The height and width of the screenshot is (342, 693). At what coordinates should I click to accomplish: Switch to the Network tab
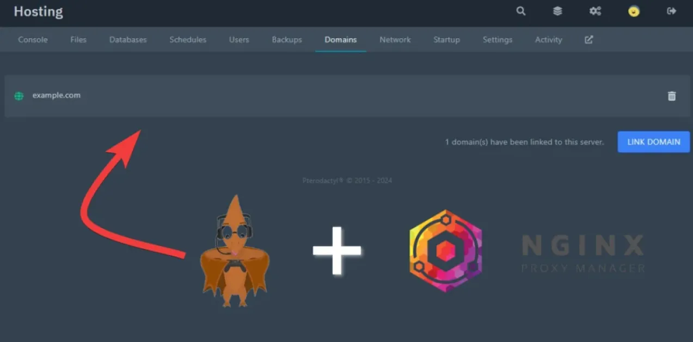[395, 40]
